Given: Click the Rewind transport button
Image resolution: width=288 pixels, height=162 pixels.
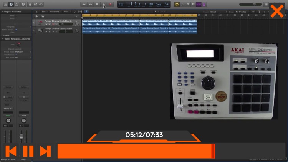Looking at the screenshot, I should pos(84,4).
